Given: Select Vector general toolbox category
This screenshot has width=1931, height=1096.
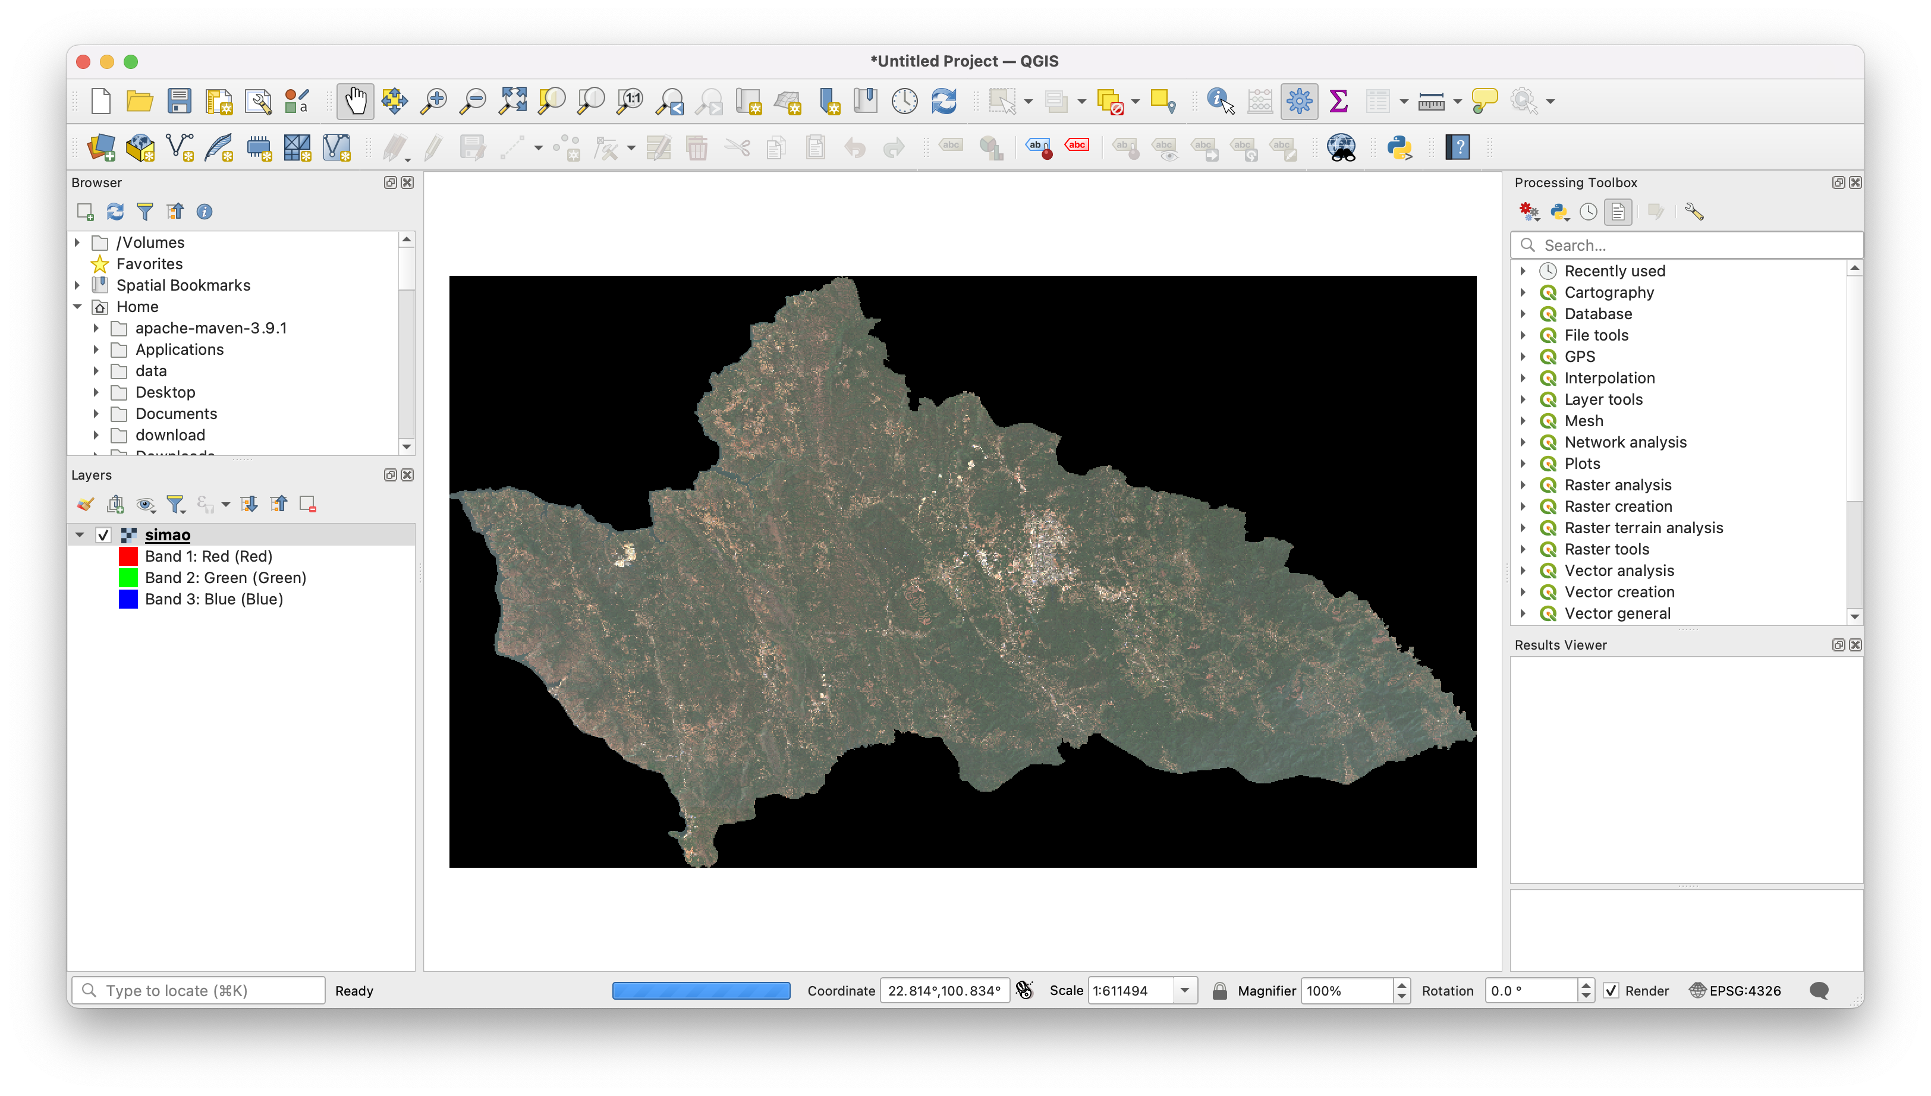Looking at the screenshot, I should [1617, 613].
